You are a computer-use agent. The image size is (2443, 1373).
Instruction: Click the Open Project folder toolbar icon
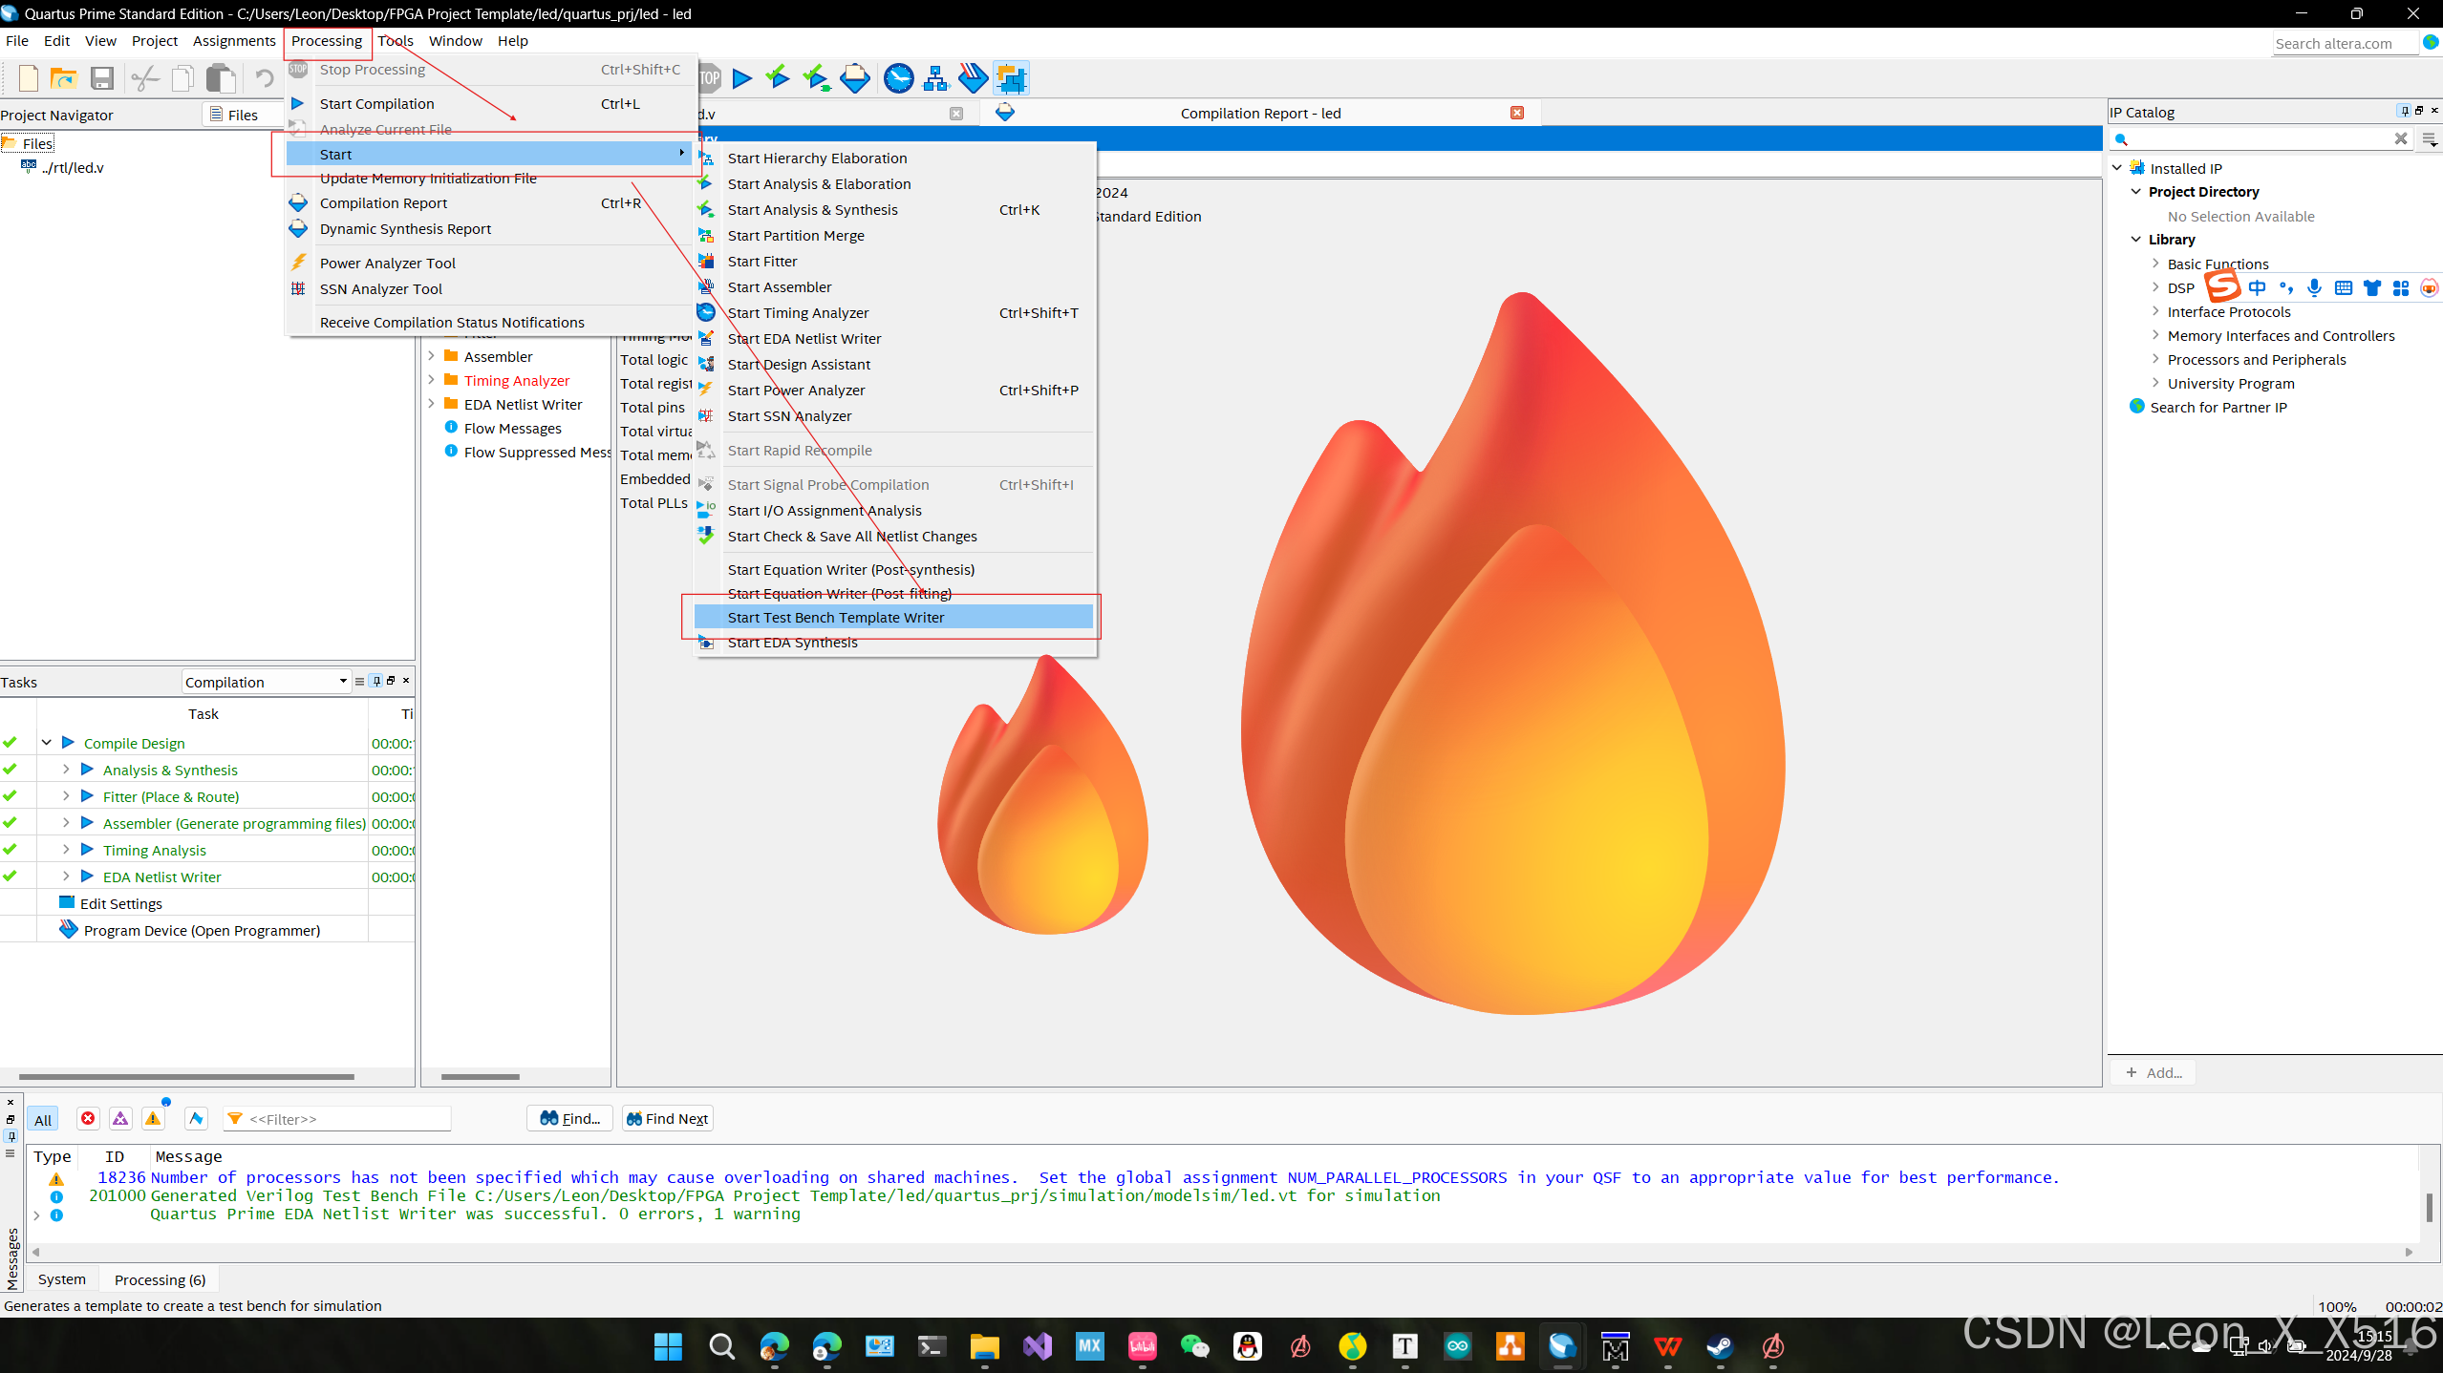pos(63,78)
